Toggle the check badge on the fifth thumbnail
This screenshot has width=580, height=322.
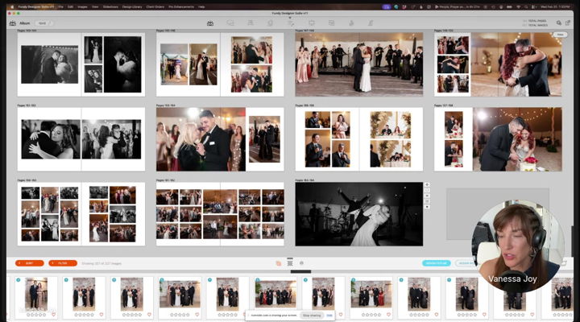(209, 281)
